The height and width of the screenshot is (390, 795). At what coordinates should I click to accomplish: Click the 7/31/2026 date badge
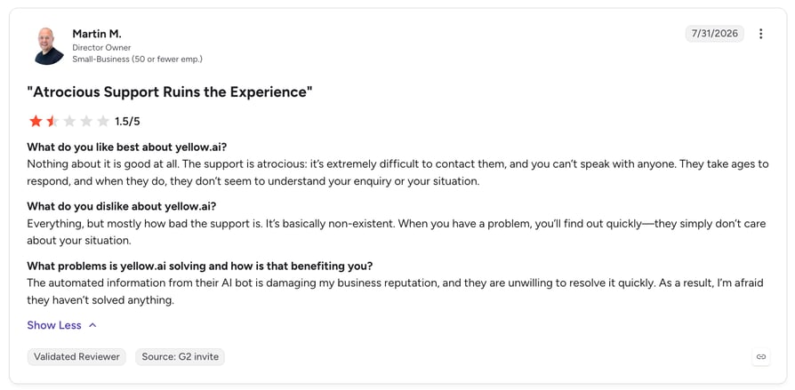click(714, 34)
